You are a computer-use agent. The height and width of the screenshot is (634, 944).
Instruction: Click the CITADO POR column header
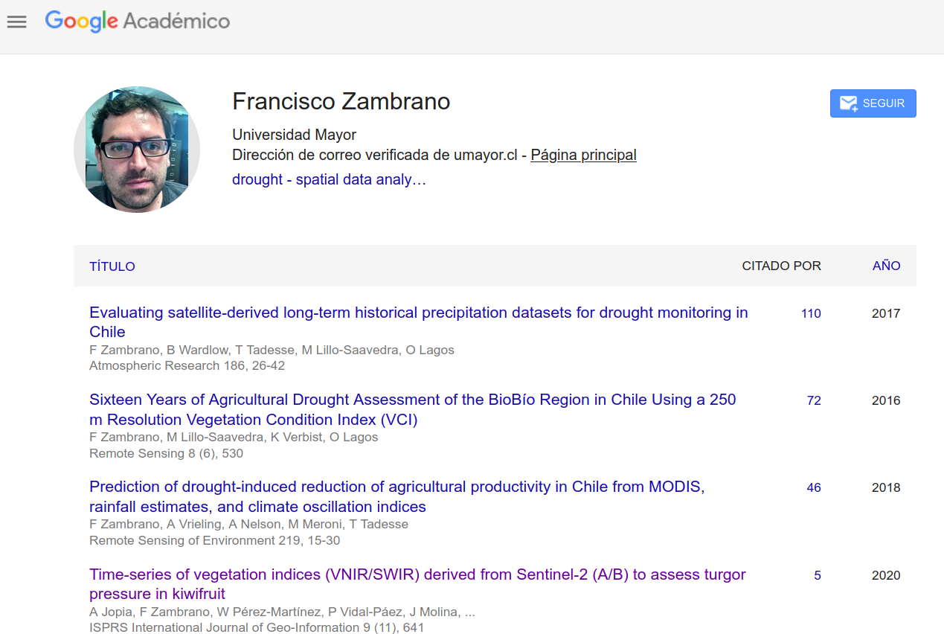[x=781, y=266]
